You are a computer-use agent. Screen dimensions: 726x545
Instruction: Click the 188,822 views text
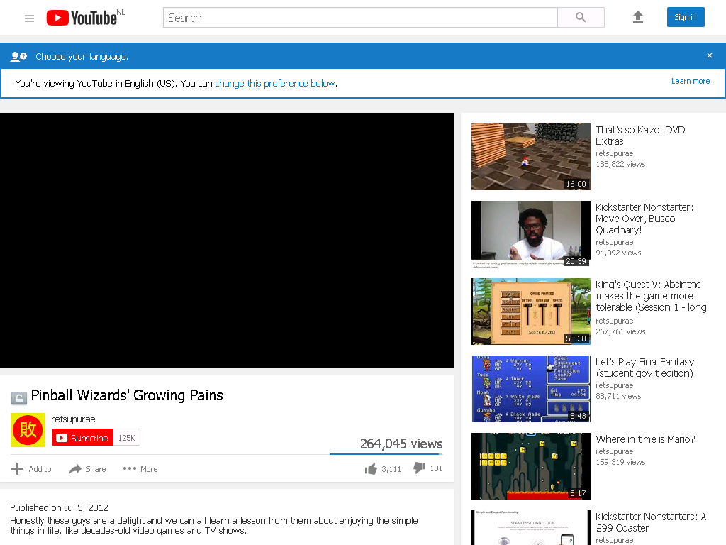coord(620,164)
